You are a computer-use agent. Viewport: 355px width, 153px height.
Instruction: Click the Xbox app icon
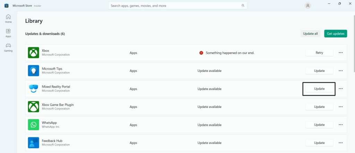tap(34, 53)
